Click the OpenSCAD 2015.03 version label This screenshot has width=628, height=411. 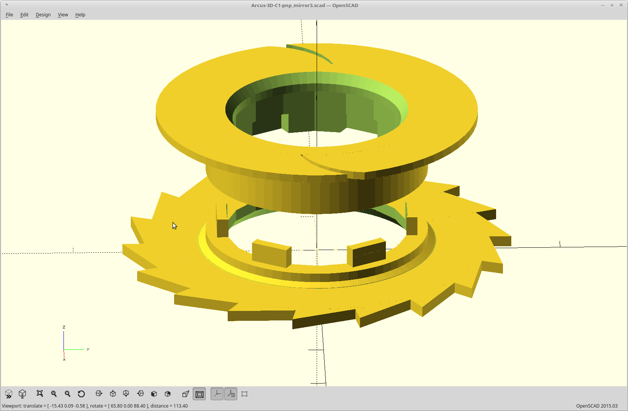tap(597, 406)
